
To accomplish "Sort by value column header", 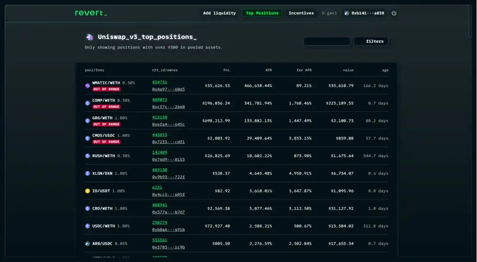I will click(x=348, y=70).
